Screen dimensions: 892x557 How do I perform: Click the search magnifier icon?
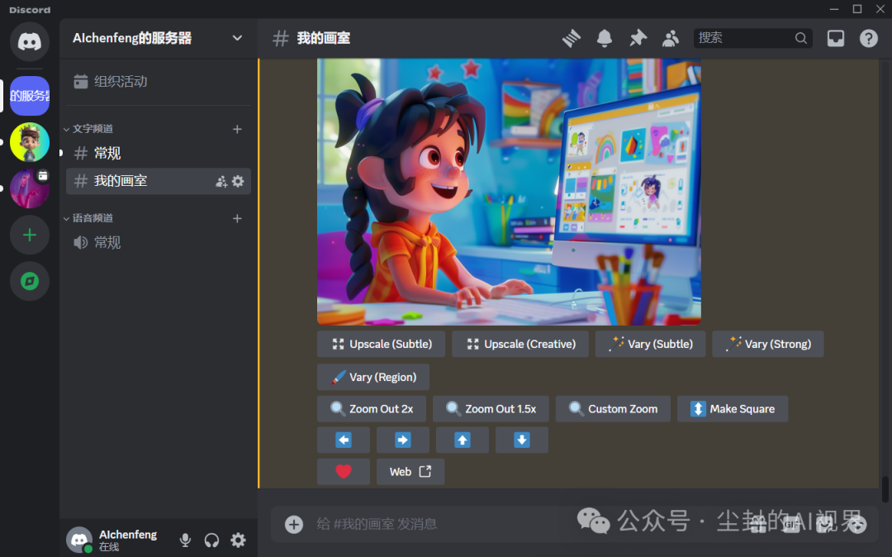click(801, 38)
